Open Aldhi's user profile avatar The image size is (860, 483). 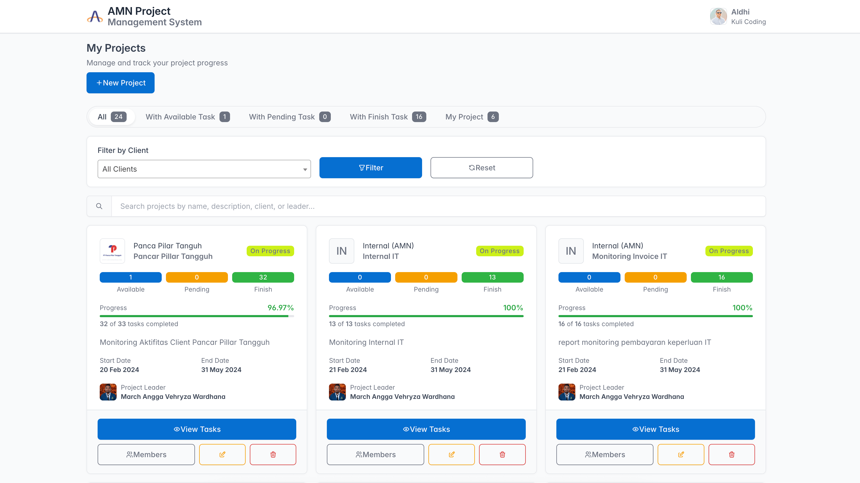point(718,16)
